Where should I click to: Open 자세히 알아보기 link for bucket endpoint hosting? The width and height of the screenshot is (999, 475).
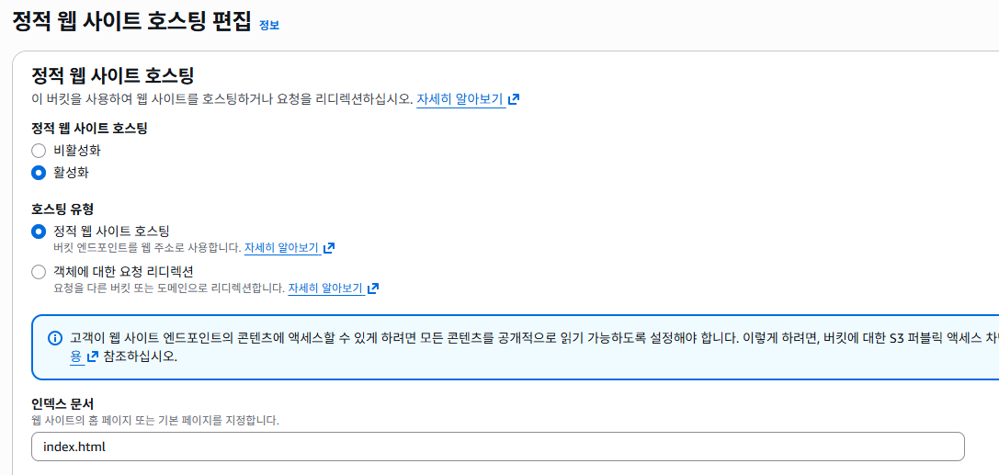coord(281,248)
